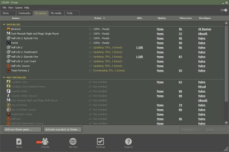Click the Half-Life 2: Episode Two icon

9,38
